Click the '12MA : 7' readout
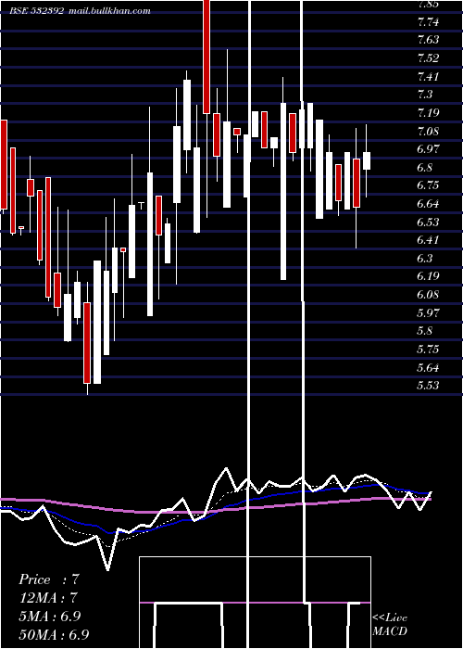 coord(48,598)
